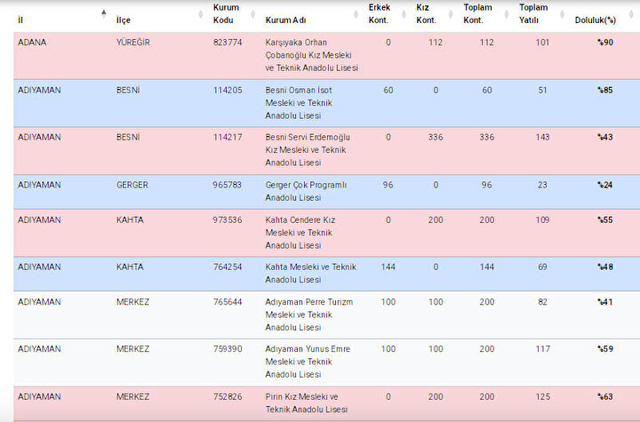Select Karşıyaka Orhan Çobanoğlu school name
The image size is (640, 422).
pyautogui.click(x=312, y=55)
